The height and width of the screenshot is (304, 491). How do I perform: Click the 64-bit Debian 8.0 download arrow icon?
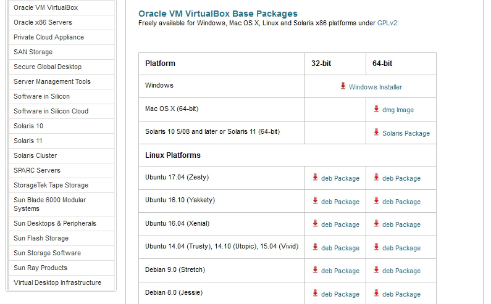coord(376,293)
